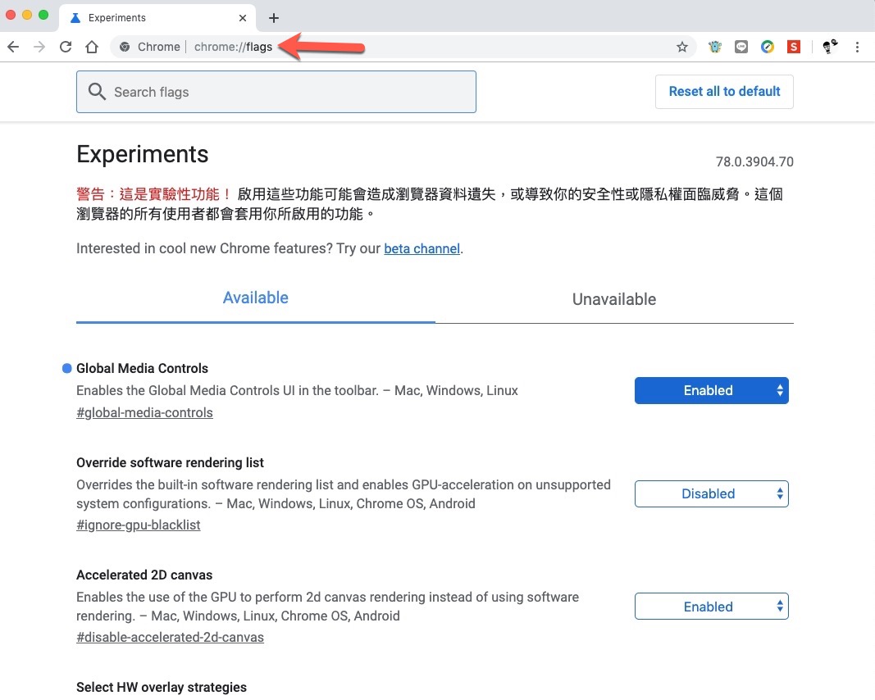Click the search magnifier icon

point(97,92)
